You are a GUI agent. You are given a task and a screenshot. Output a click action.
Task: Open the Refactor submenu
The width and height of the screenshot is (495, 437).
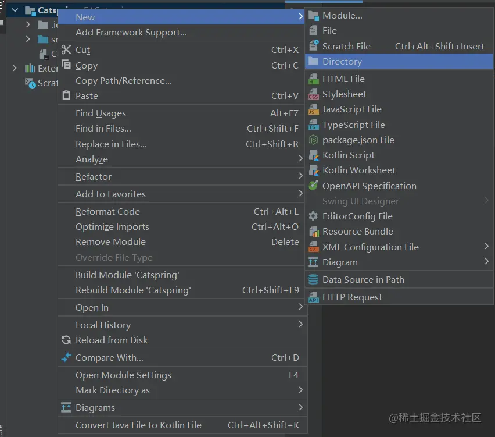tap(182, 176)
